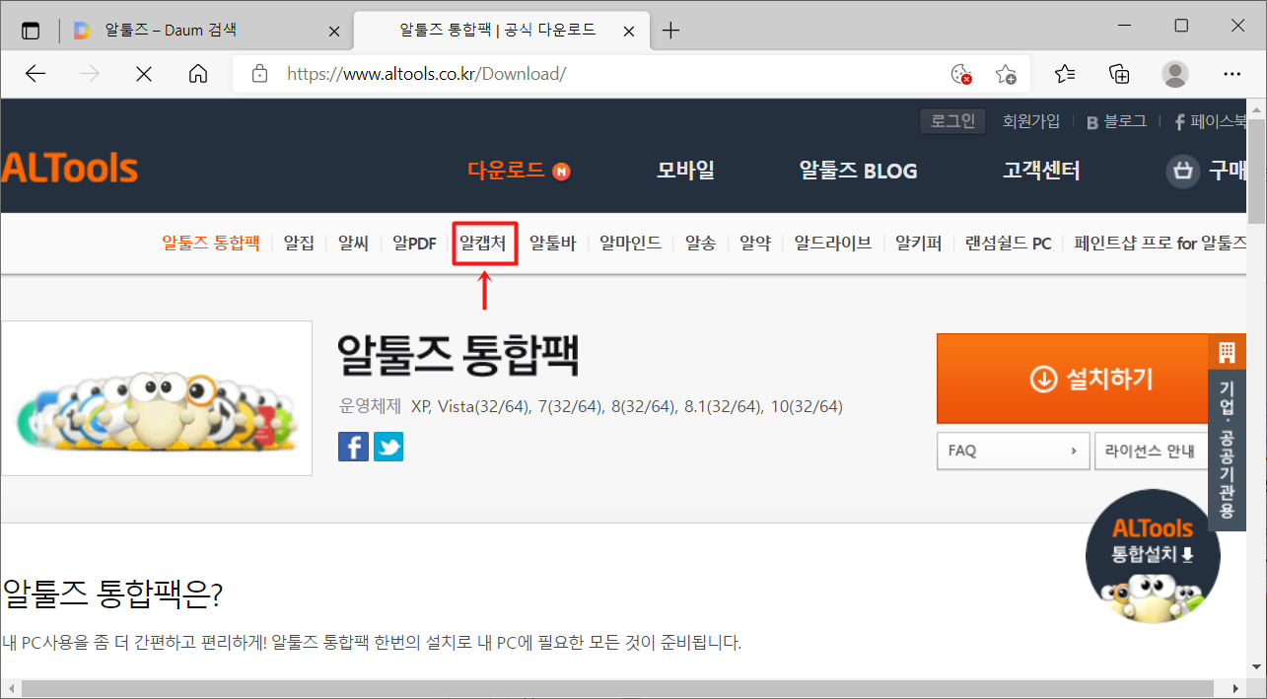Go back with the browser back arrow
Image resolution: width=1267 pixels, height=699 pixels.
coord(35,74)
